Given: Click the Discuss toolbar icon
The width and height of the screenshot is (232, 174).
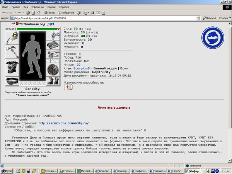Looking at the screenshot, I should click(x=103, y=13).
